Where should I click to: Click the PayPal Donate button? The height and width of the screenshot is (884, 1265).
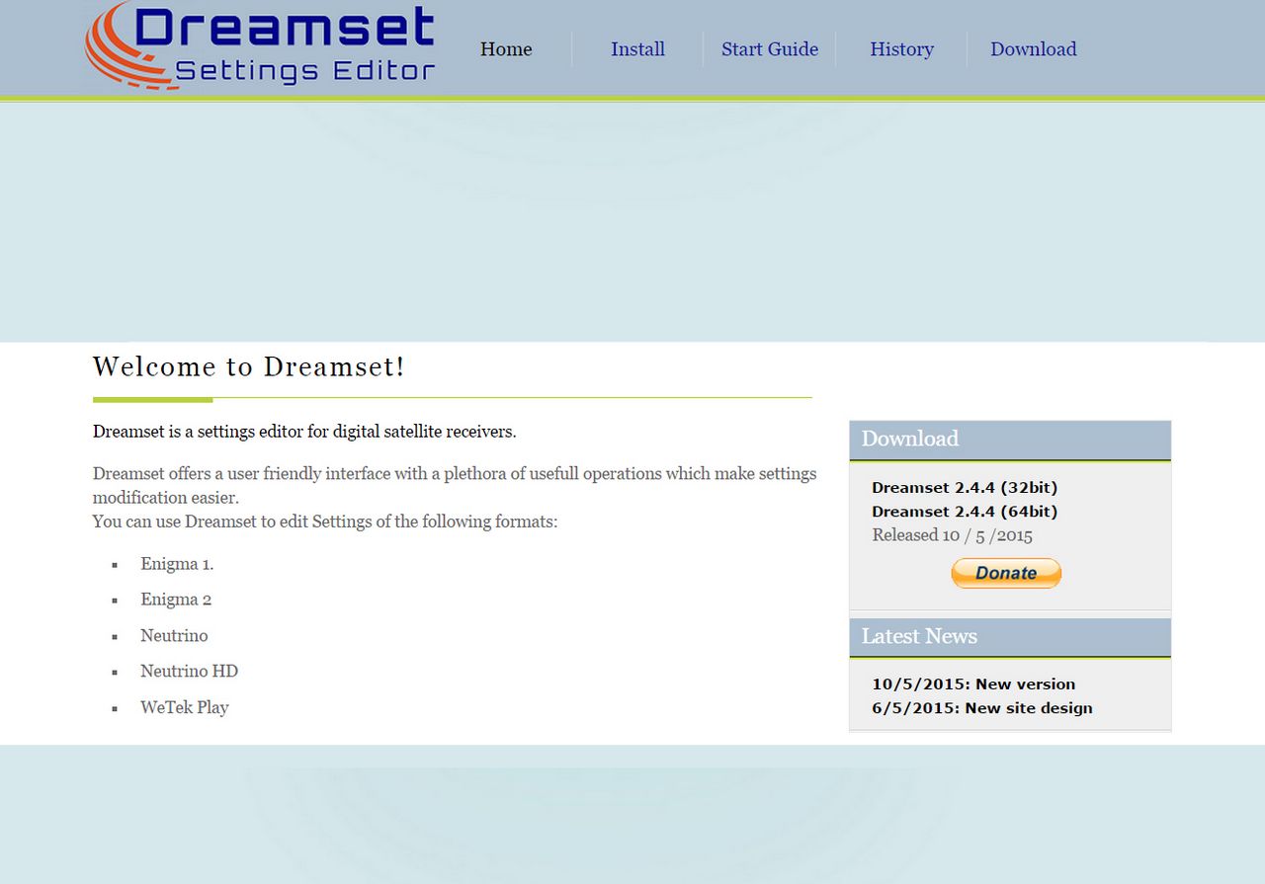[1006, 573]
